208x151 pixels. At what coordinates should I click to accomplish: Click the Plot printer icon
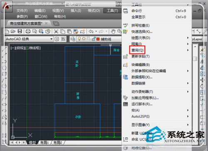[28, 32]
